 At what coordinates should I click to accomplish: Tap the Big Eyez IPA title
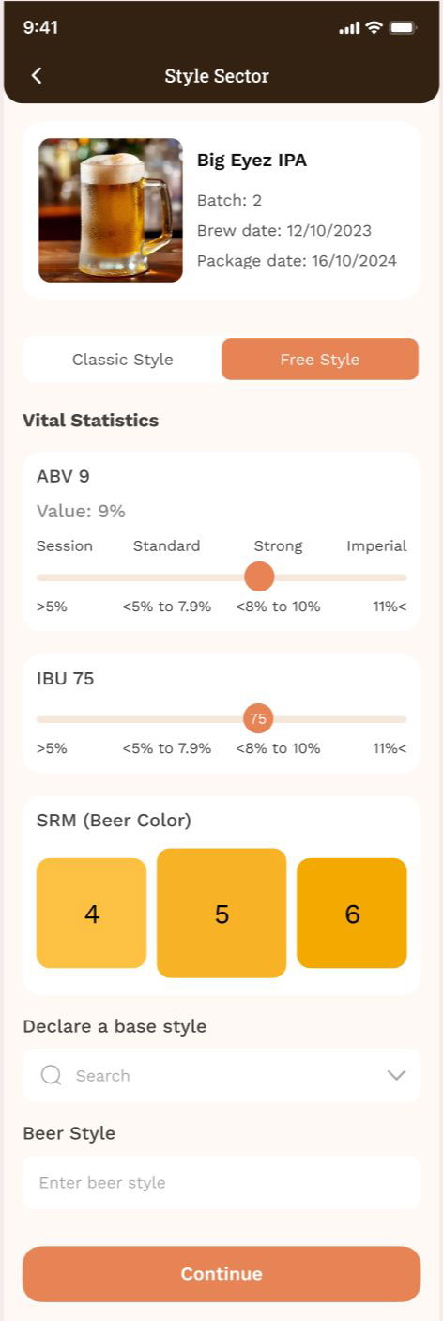pyautogui.click(x=252, y=161)
